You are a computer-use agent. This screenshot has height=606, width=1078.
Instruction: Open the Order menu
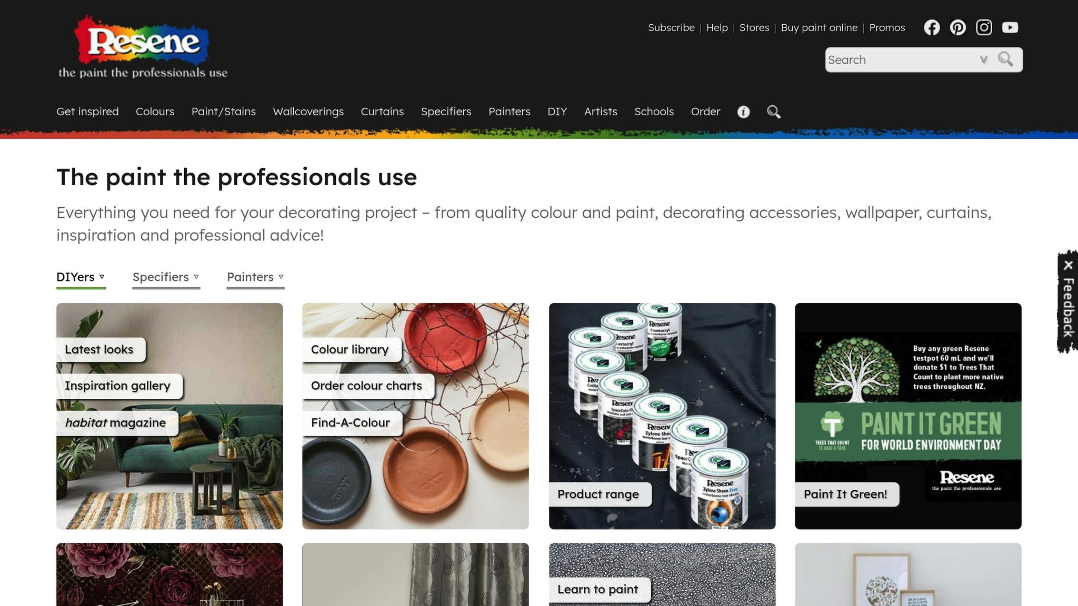[x=705, y=112]
